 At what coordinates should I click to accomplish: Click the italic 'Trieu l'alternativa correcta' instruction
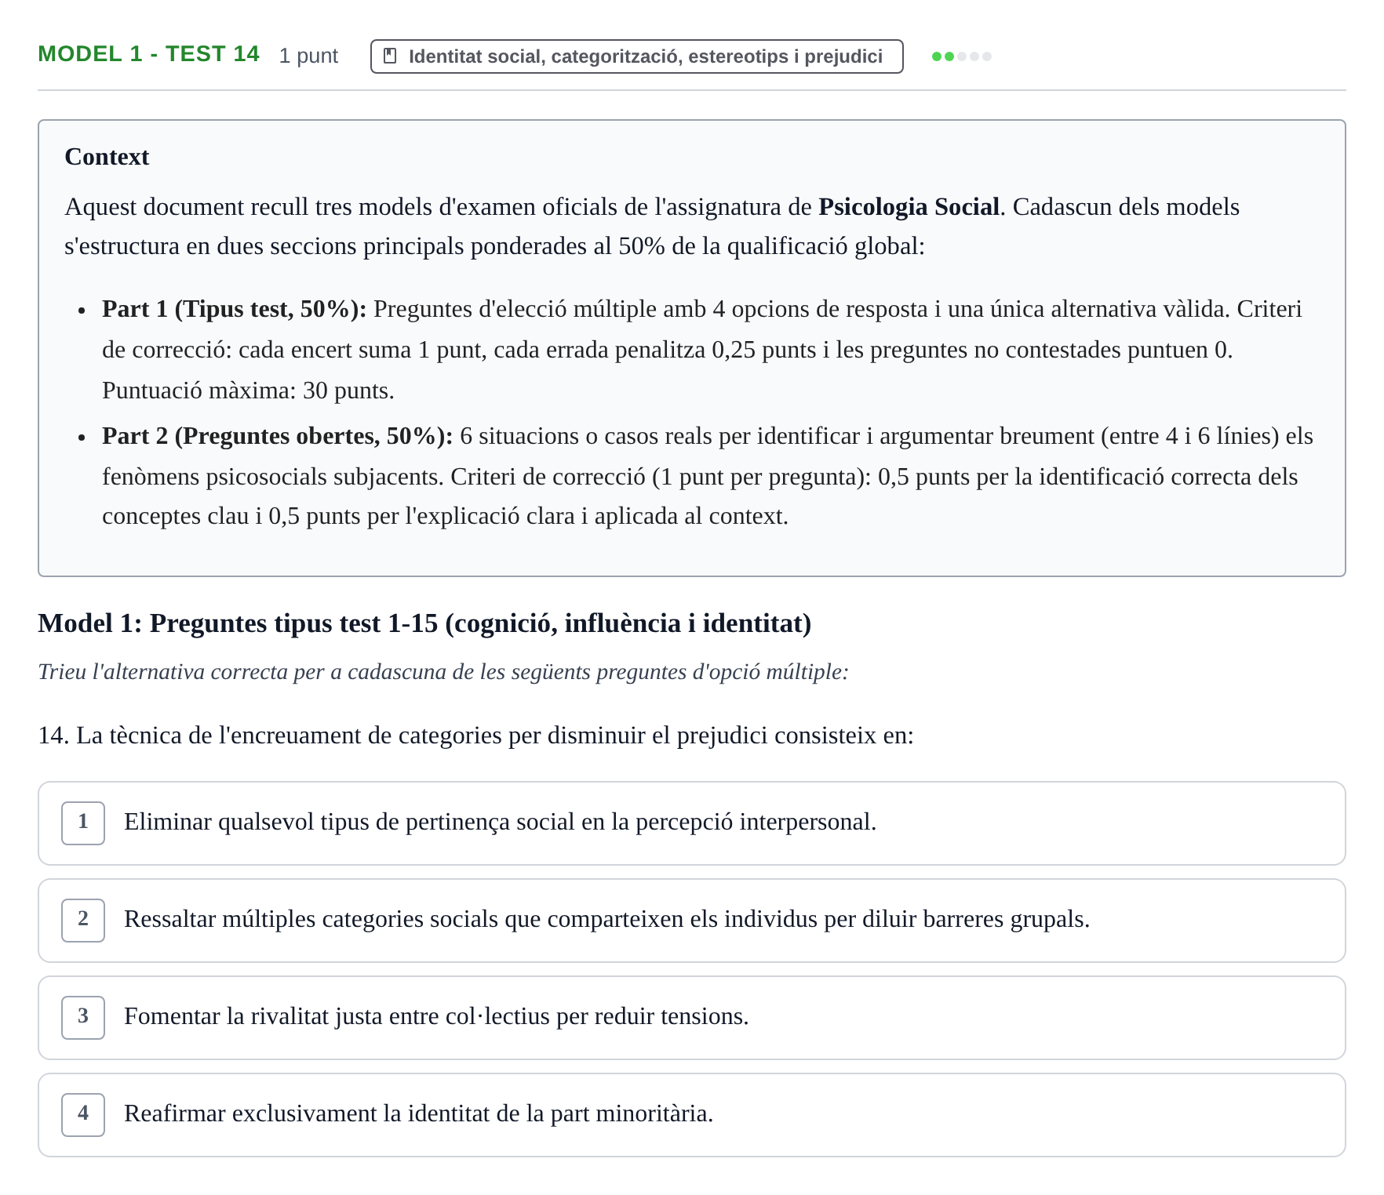(443, 672)
